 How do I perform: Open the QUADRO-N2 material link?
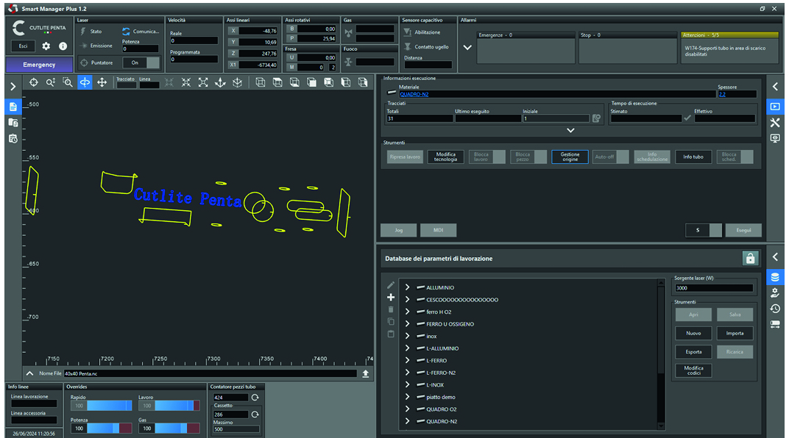tap(414, 94)
